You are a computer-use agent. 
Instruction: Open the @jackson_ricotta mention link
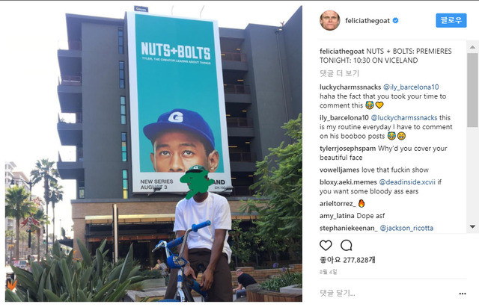pyautogui.click(x=406, y=228)
